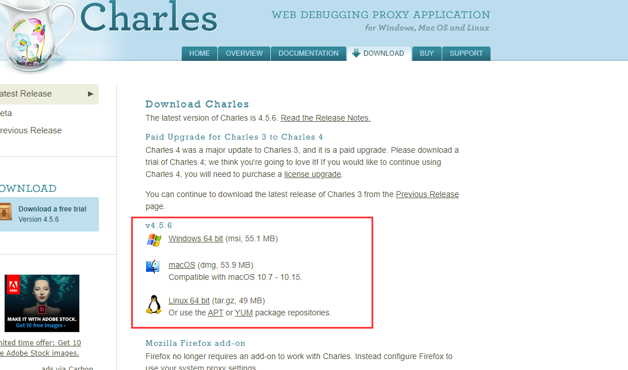
Task: Download the macOS dmg link
Action: [x=182, y=265]
